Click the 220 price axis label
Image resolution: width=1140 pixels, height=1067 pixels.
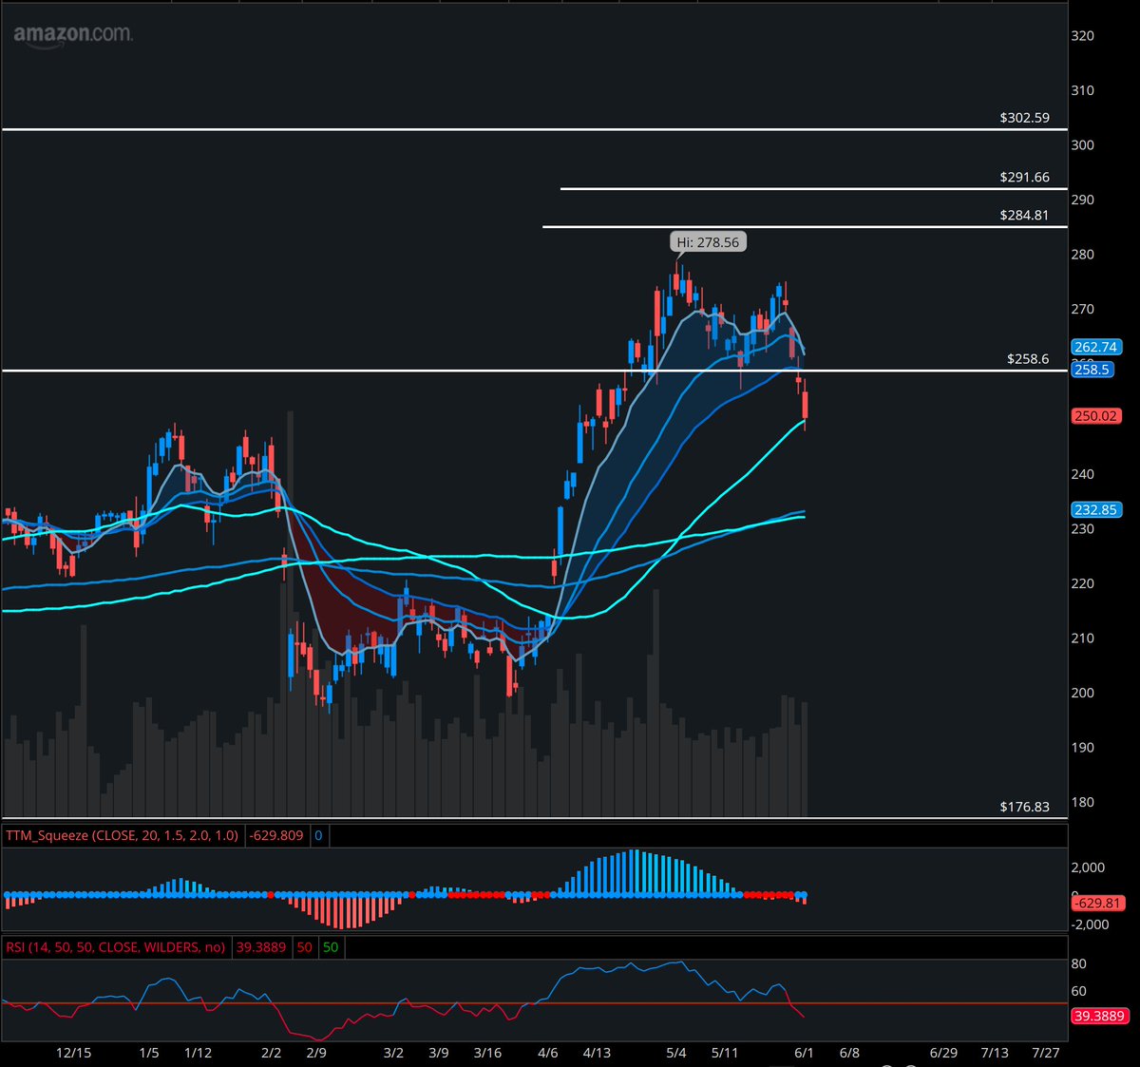point(1083,583)
